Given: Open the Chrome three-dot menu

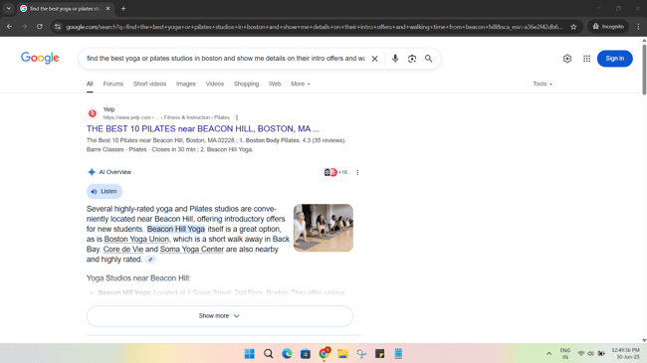Looking at the screenshot, I should pyautogui.click(x=638, y=27).
